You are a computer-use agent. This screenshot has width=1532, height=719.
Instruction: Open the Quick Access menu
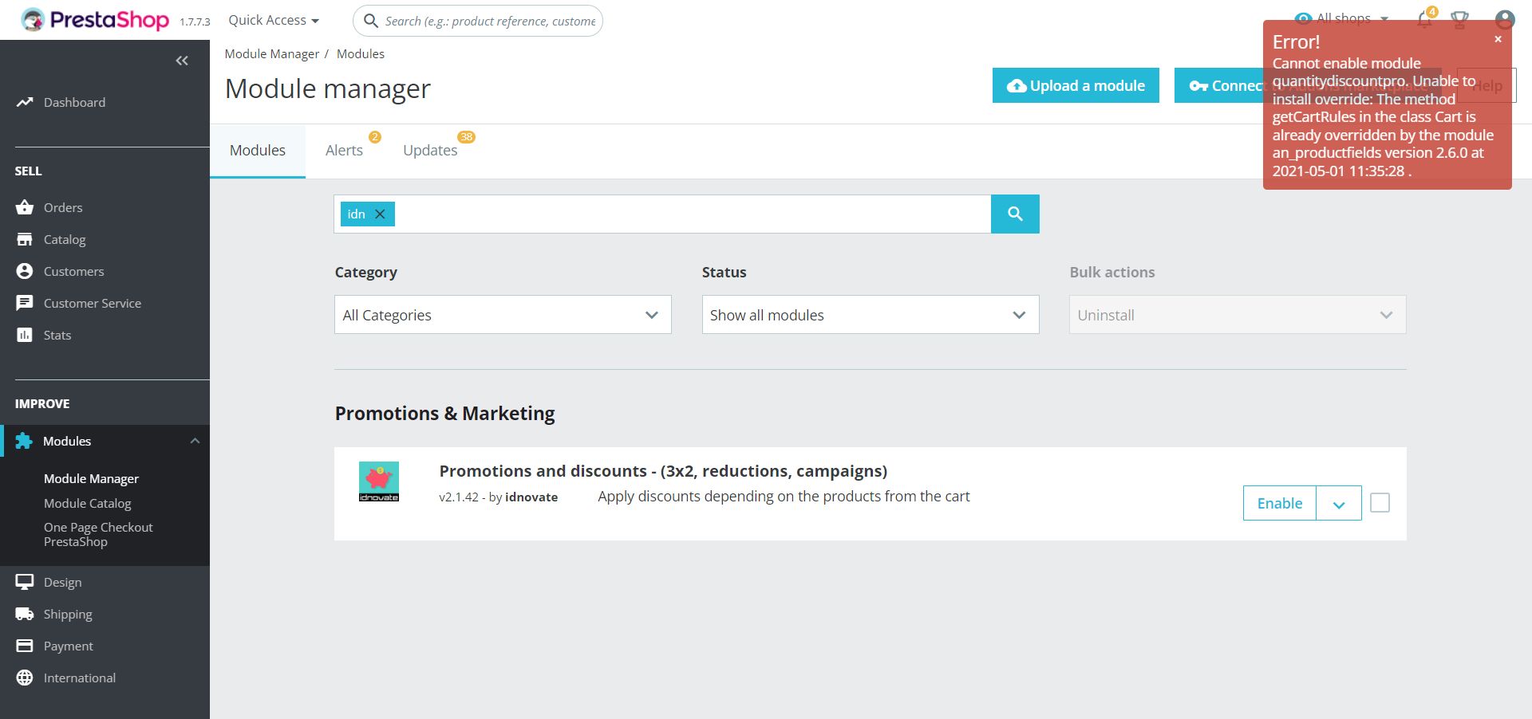click(x=274, y=20)
